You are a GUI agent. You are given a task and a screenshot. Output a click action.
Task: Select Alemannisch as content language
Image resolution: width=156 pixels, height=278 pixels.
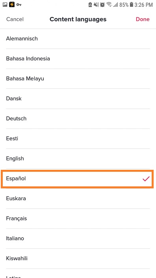point(78,39)
